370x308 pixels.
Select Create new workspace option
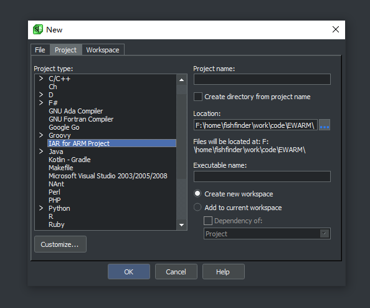pyautogui.click(x=197, y=194)
